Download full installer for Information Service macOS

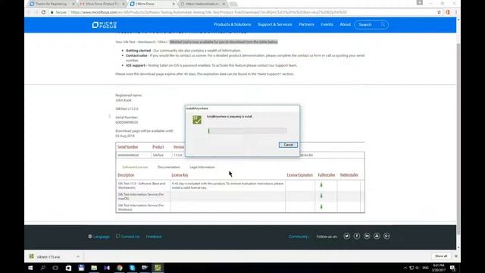(321, 196)
